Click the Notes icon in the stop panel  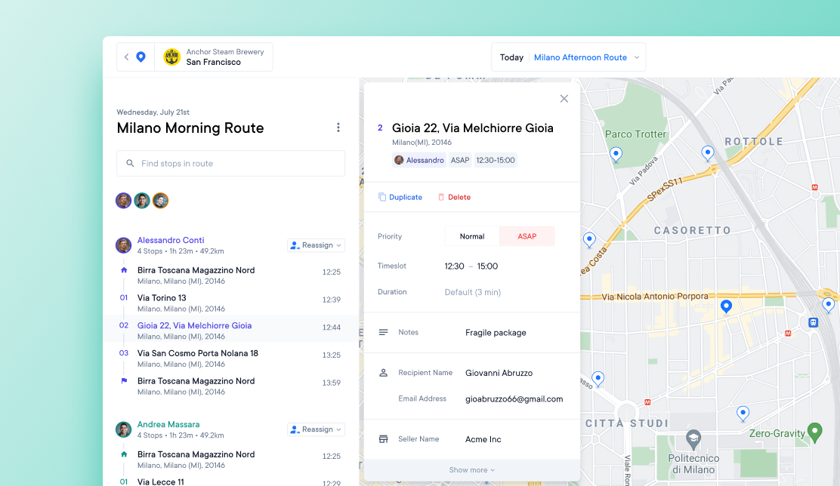click(384, 332)
